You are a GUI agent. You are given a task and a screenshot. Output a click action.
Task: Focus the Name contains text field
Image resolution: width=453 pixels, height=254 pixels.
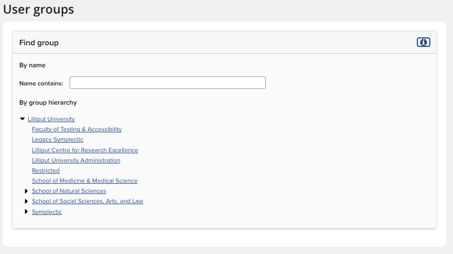pyautogui.click(x=167, y=83)
